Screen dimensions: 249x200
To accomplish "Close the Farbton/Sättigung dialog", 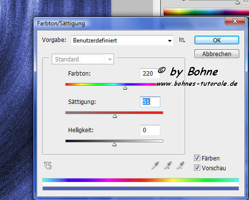I will (x=235, y=21).
